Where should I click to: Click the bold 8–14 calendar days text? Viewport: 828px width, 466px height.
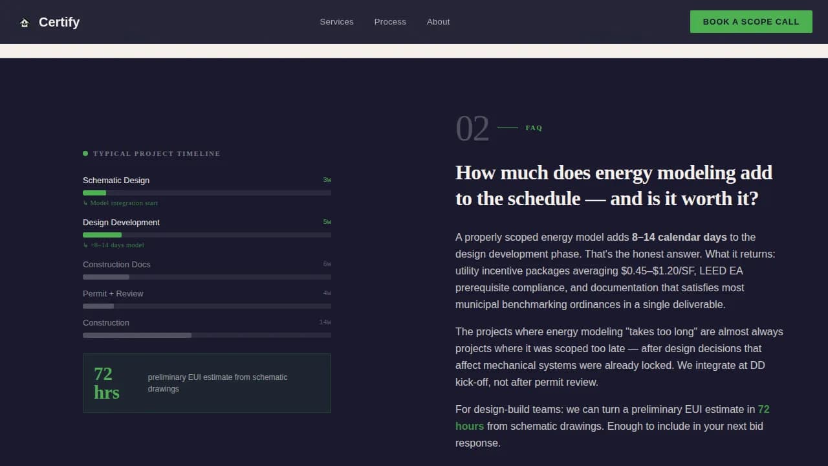pyautogui.click(x=679, y=237)
